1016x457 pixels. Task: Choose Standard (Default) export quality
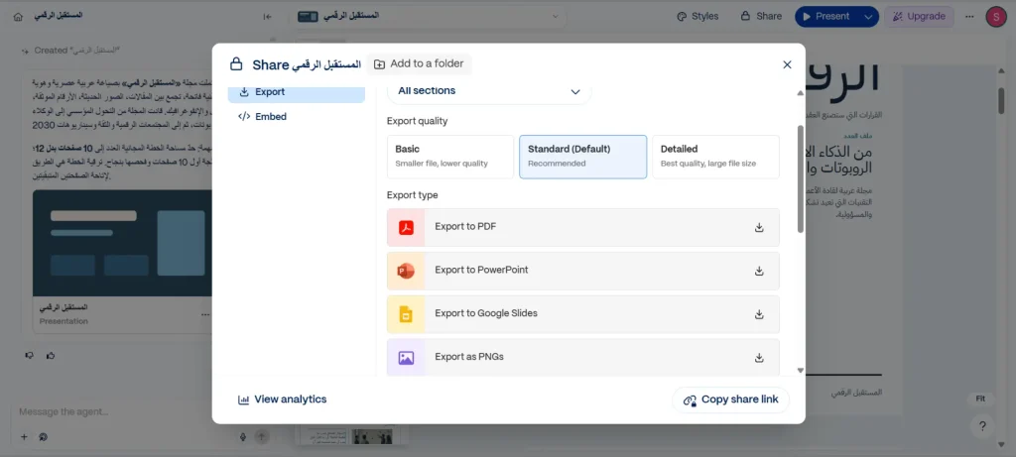[582, 157]
